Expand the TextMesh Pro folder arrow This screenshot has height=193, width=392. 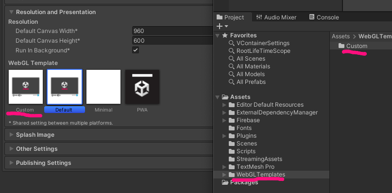[224, 166]
